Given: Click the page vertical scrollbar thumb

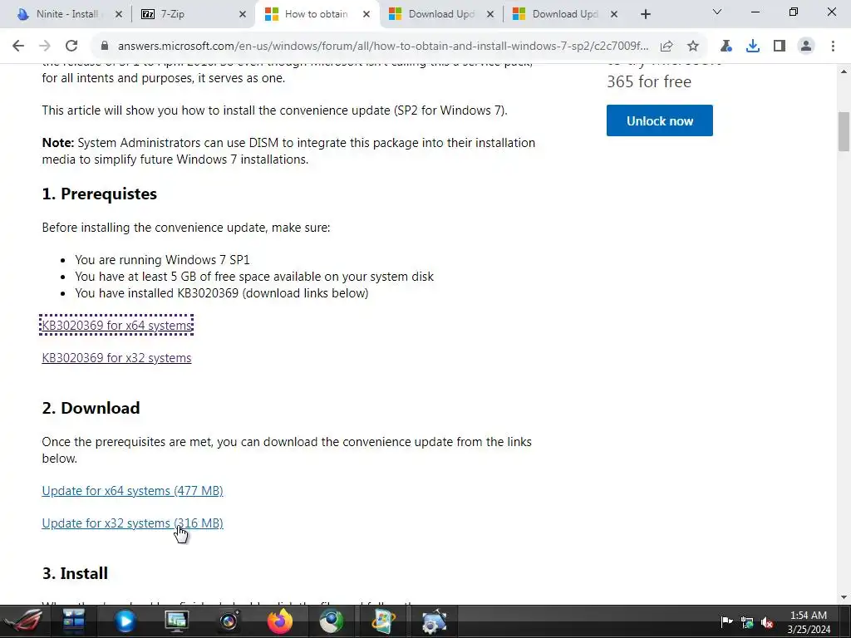Looking at the screenshot, I should pyautogui.click(x=844, y=131).
